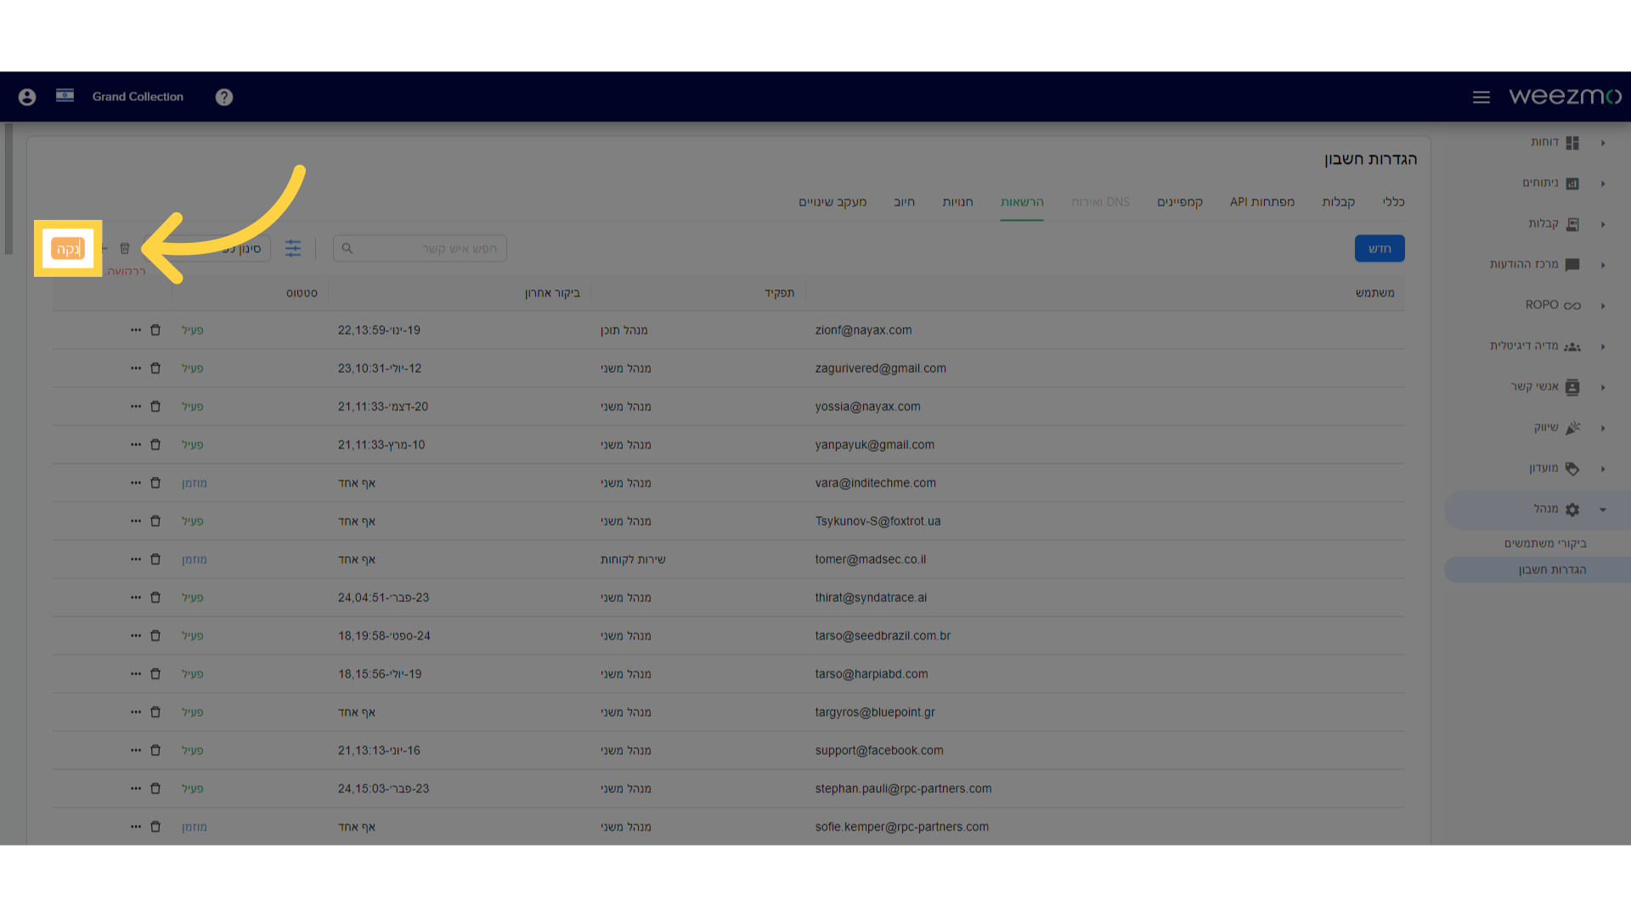Click the weezmo logo
Image resolution: width=1631 pixels, height=917 pixels.
[x=1565, y=96]
